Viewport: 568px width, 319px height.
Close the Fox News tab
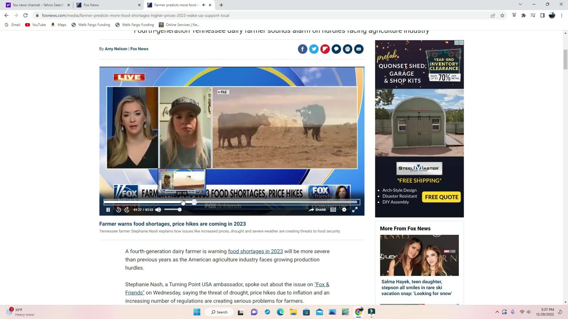point(139,5)
